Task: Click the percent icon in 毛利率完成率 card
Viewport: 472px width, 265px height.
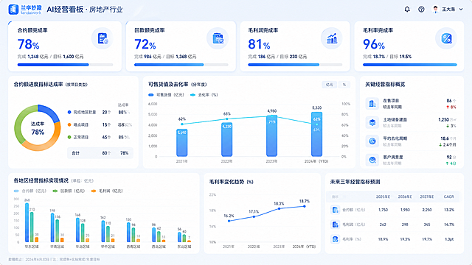Action: (446, 38)
